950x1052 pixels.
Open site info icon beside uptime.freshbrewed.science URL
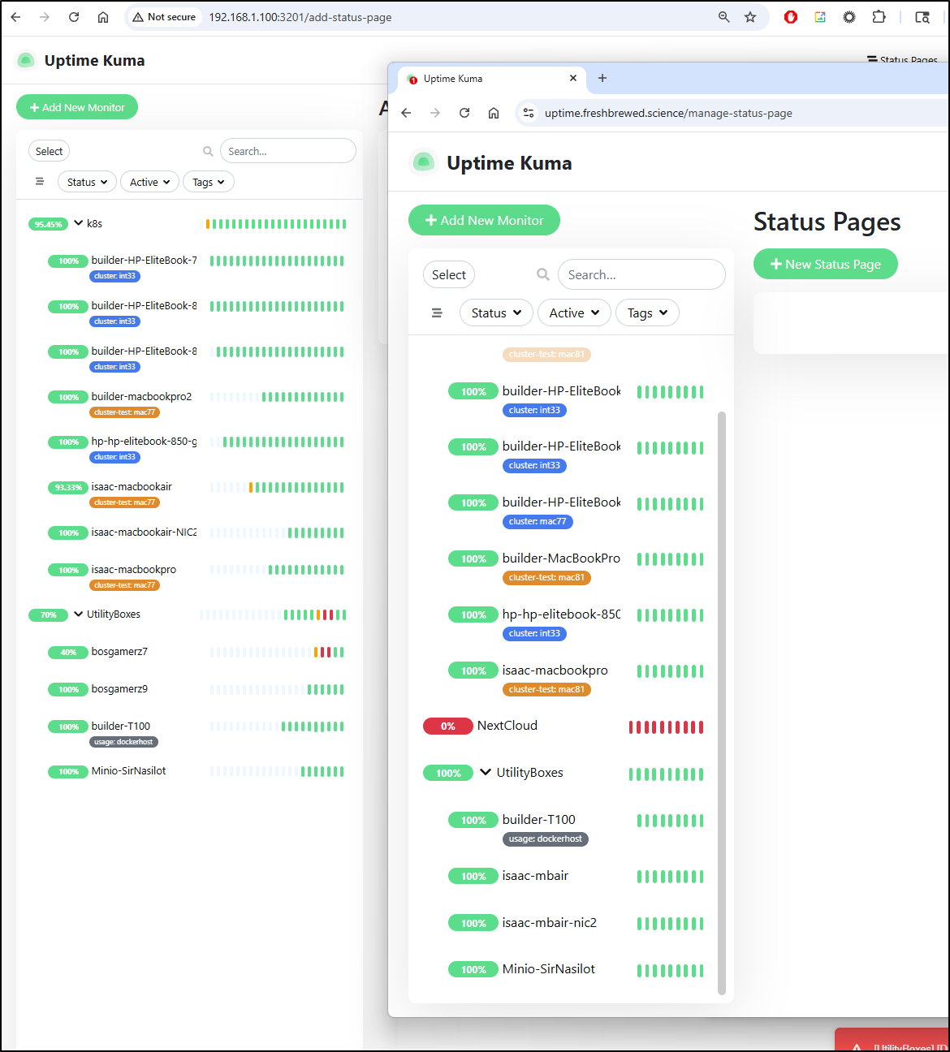tap(529, 113)
